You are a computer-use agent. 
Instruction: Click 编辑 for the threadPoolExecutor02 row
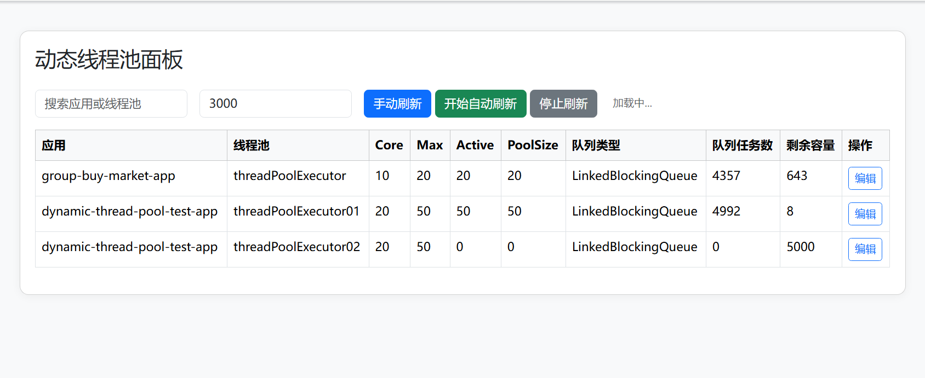coord(865,249)
